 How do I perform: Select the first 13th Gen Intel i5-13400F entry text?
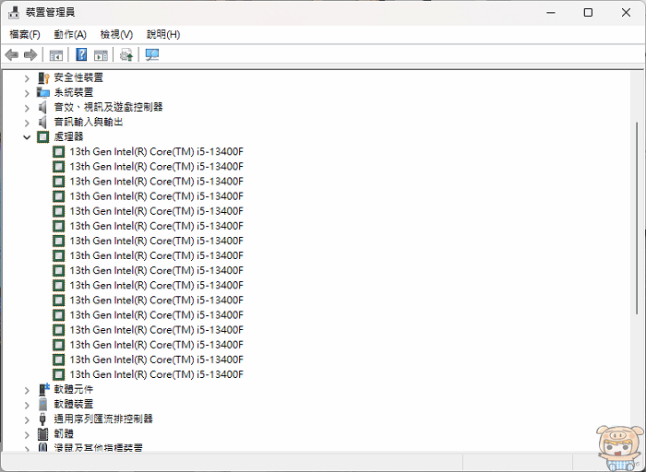click(157, 152)
